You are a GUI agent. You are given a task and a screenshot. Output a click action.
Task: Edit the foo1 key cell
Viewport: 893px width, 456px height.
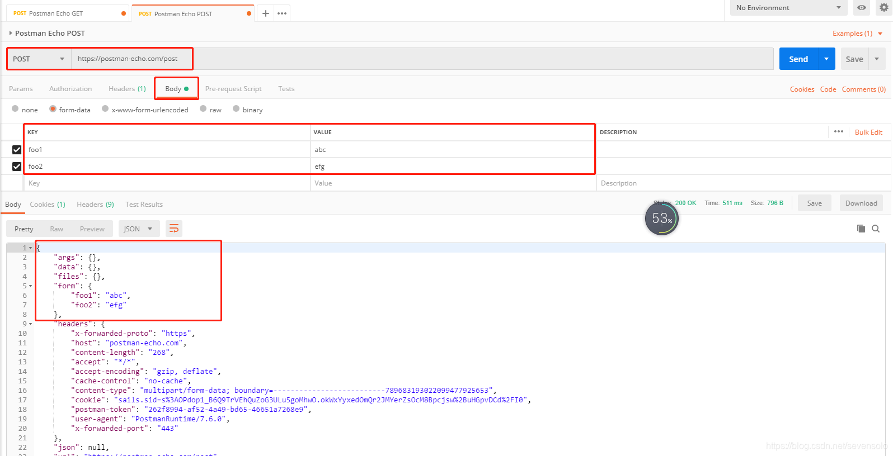click(x=167, y=150)
